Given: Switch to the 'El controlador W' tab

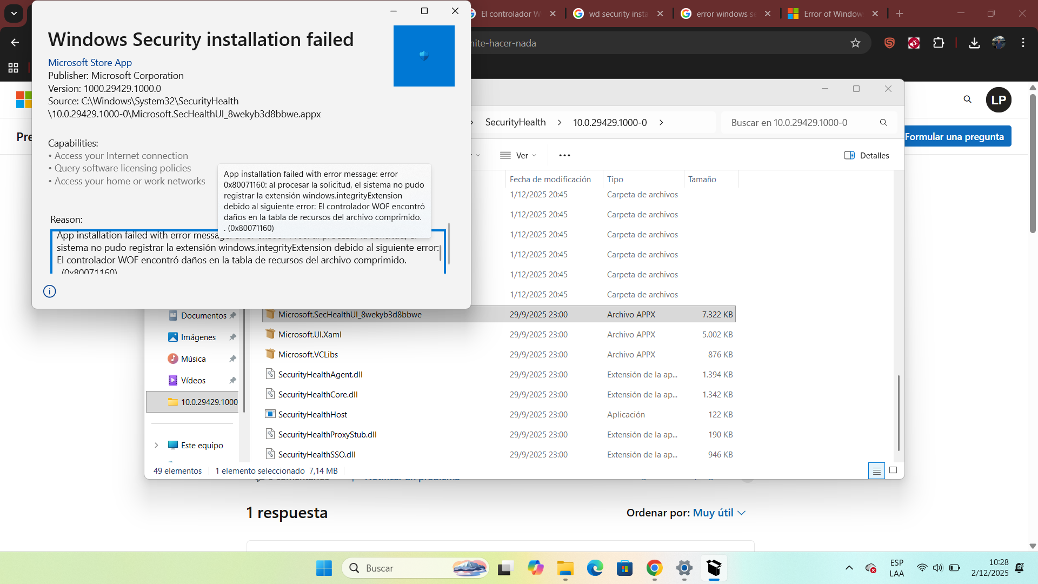Looking at the screenshot, I should click(511, 14).
